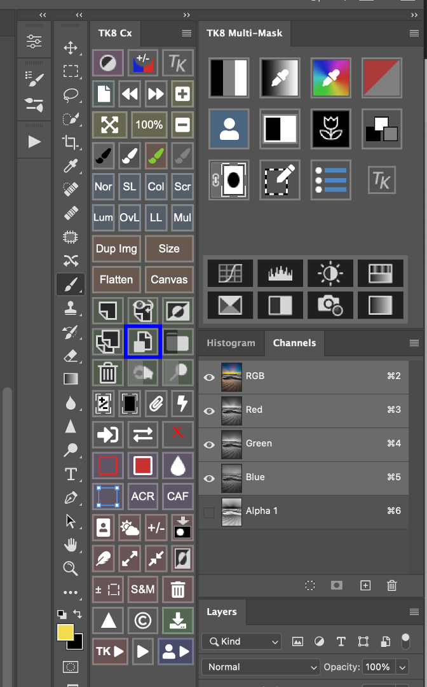This screenshot has width=427, height=687.
Task: Switch to the Histogram tab
Action: point(231,343)
